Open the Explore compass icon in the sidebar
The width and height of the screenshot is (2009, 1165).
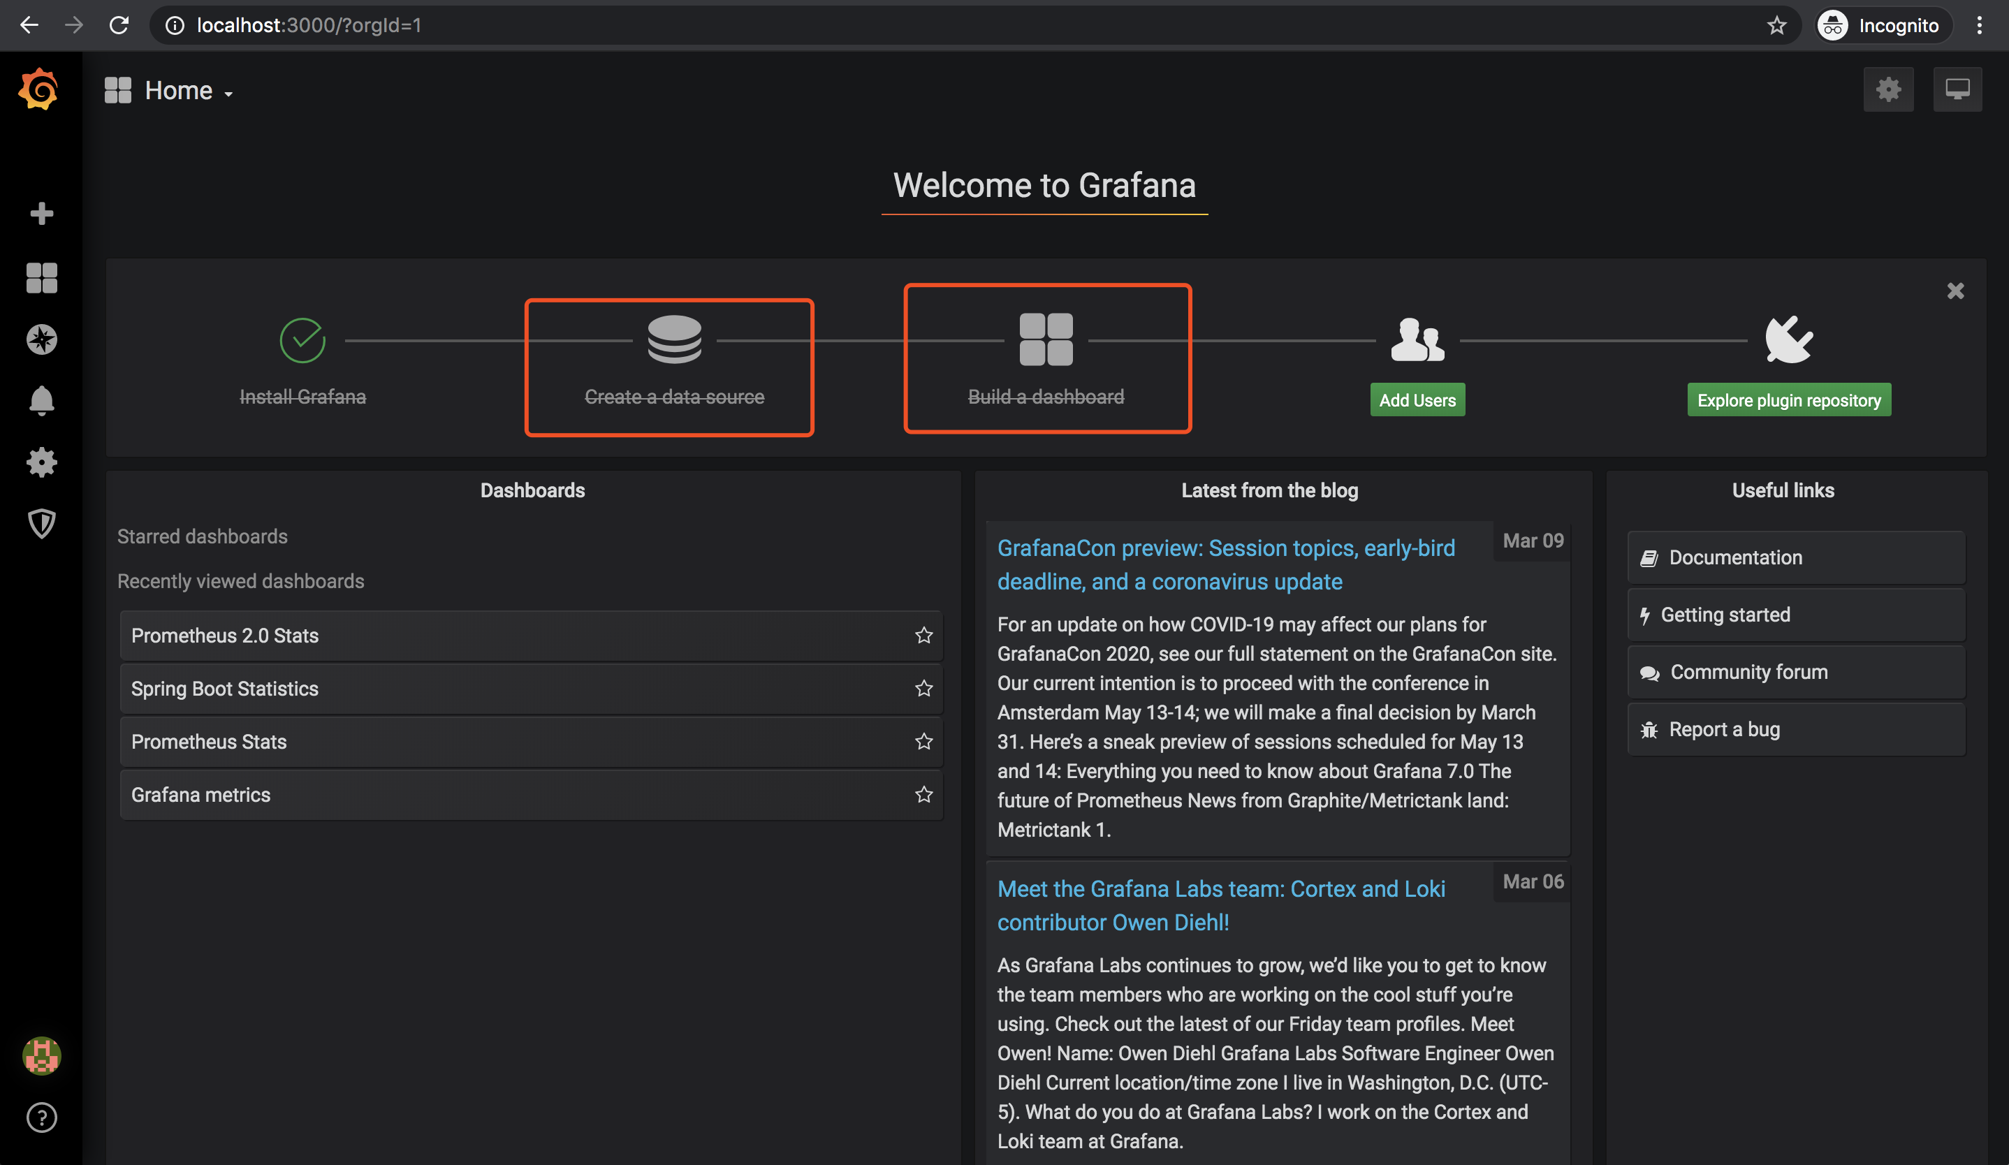(41, 339)
